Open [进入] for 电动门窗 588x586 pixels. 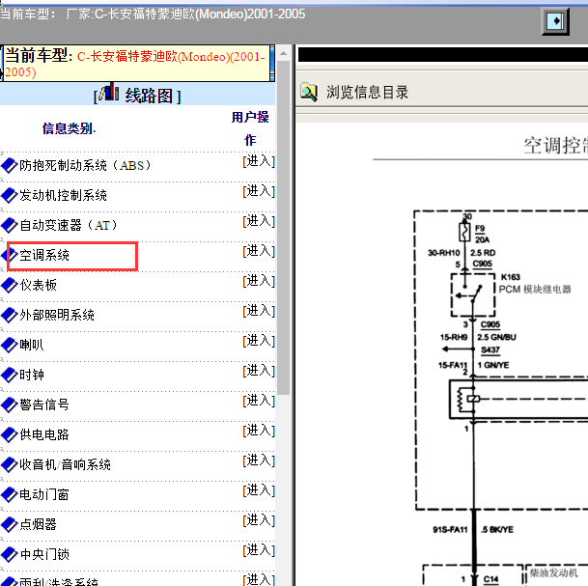click(259, 490)
